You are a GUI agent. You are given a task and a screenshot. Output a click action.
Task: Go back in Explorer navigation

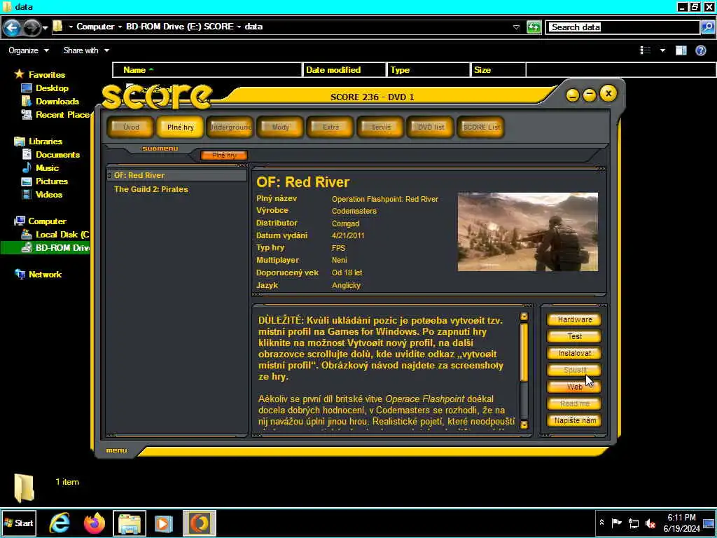pyautogui.click(x=12, y=28)
